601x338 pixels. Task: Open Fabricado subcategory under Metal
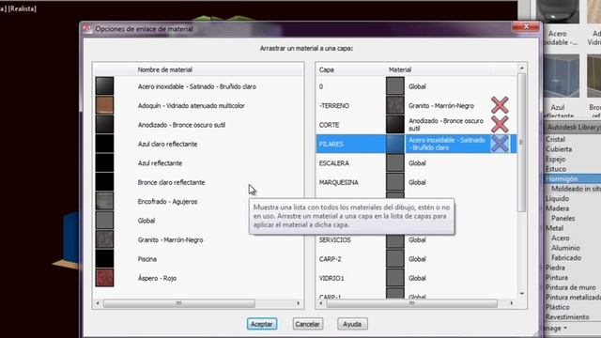pyautogui.click(x=566, y=258)
